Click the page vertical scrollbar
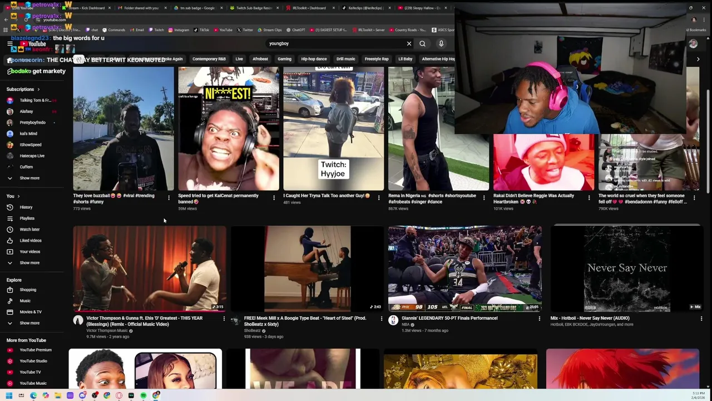 click(x=708, y=142)
